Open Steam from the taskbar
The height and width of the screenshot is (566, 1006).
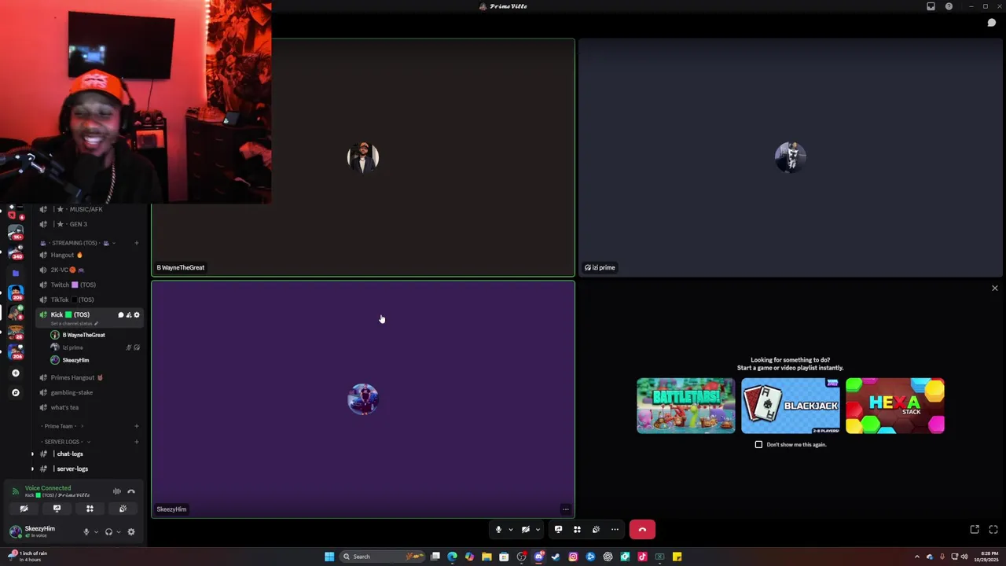(x=556, y=557)
